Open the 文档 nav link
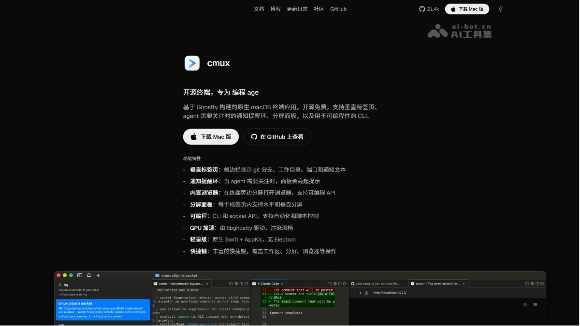This screenshot has width=580, height=326. pyautogui.click(x=259, y=9)
